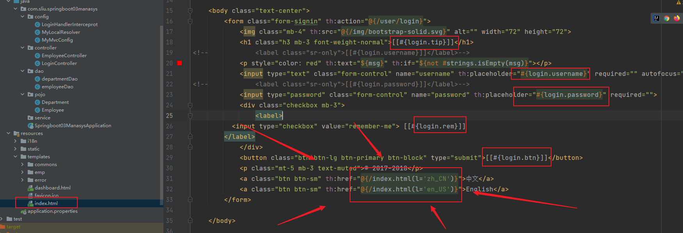Select the dashboard.html file name

[53, 188]
